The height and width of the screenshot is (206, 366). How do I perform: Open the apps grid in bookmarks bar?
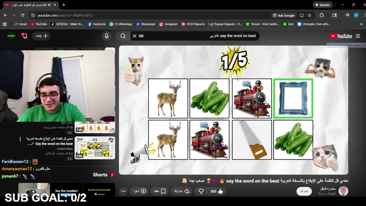(x=5, y=24)
